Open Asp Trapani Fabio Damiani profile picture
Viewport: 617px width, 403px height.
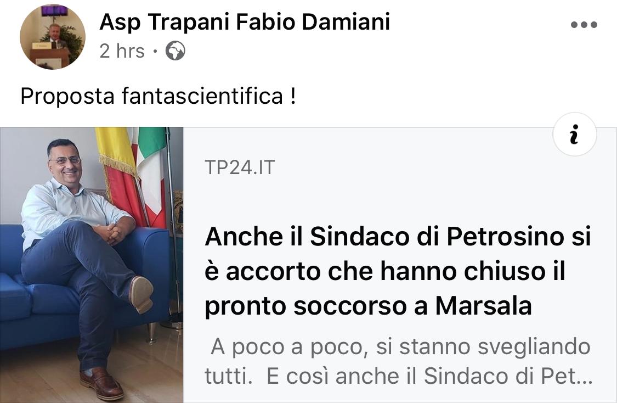pyautogui.click(x=52, y=37)
